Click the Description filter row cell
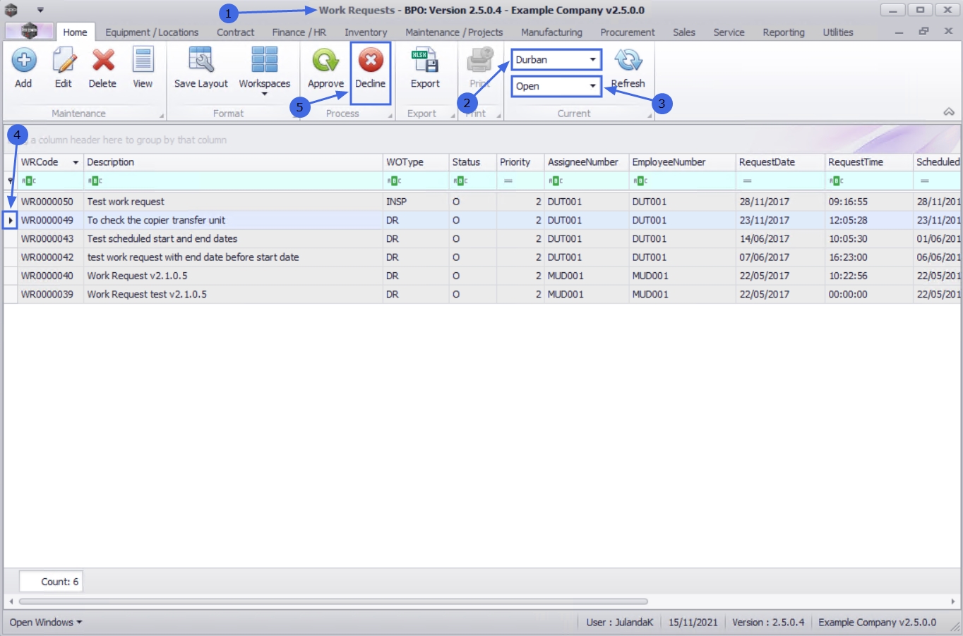 click(x=233, y=181)
